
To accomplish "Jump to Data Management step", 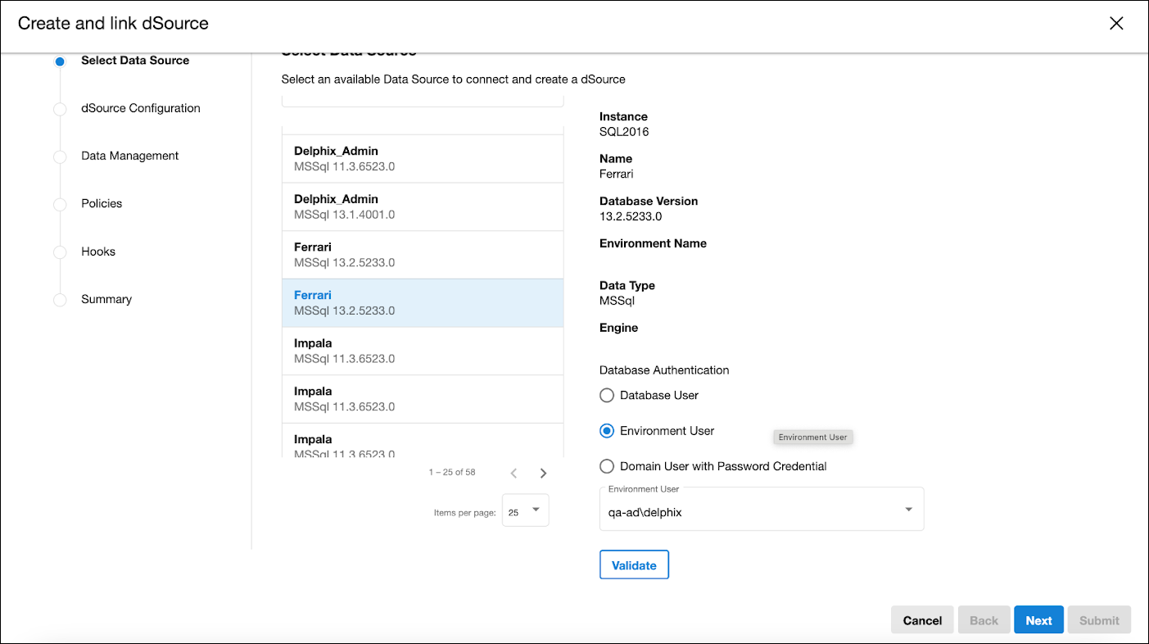I will pyautogui.click(x=129, y=156).
